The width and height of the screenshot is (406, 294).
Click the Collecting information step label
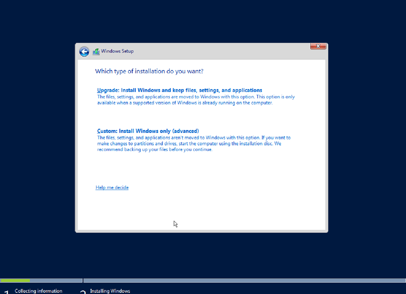[x=38, y=291]
